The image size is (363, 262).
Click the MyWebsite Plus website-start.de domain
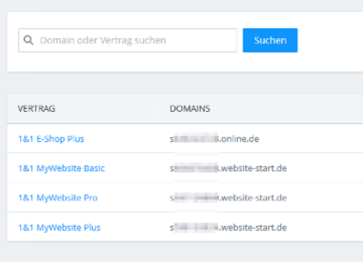click(228, 228)
